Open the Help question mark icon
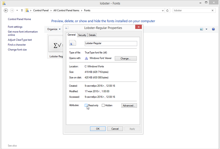Viewport: 220px width, 149px height. (213, 29)
